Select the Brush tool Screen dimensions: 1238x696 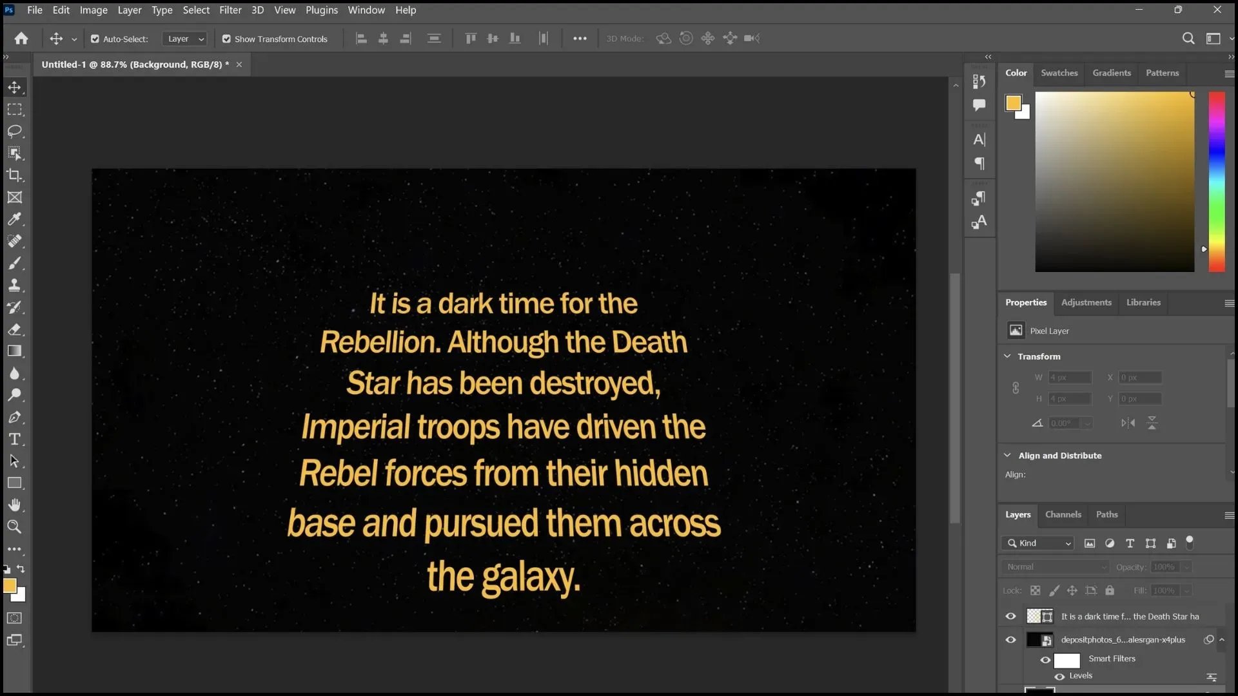click(x=14, y=263)
